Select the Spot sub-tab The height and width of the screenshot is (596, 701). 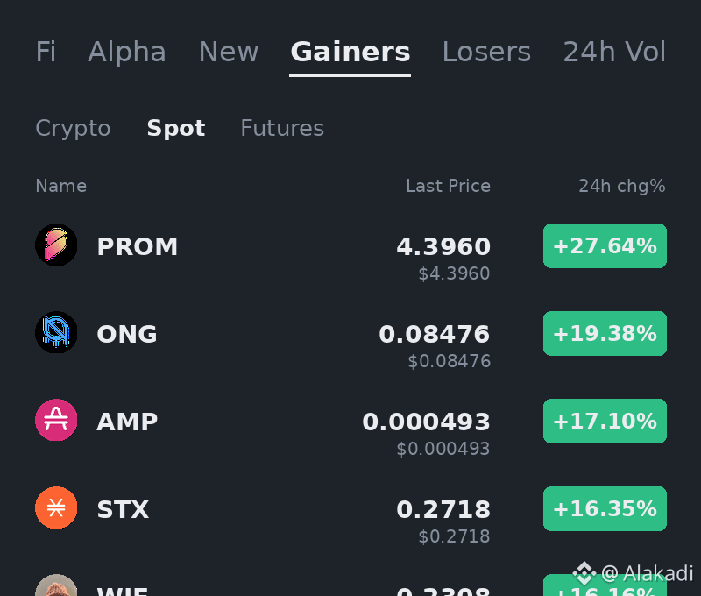click(176, 129)
